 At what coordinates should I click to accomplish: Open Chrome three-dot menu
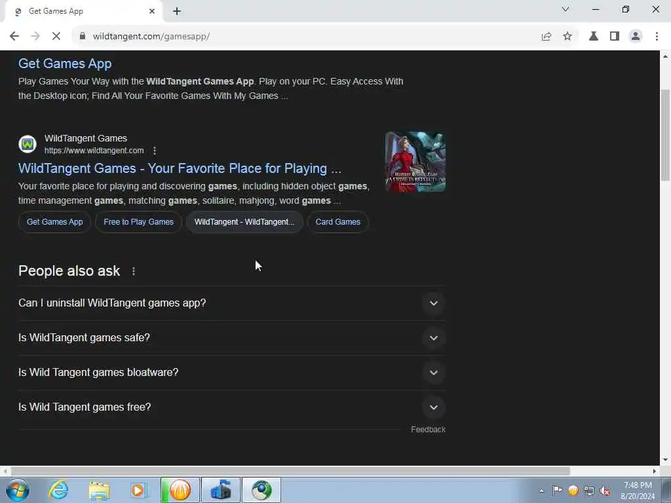tap(657, 37)
